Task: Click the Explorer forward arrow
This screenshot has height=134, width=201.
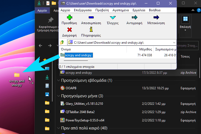Action: click(x=50, y=46)
